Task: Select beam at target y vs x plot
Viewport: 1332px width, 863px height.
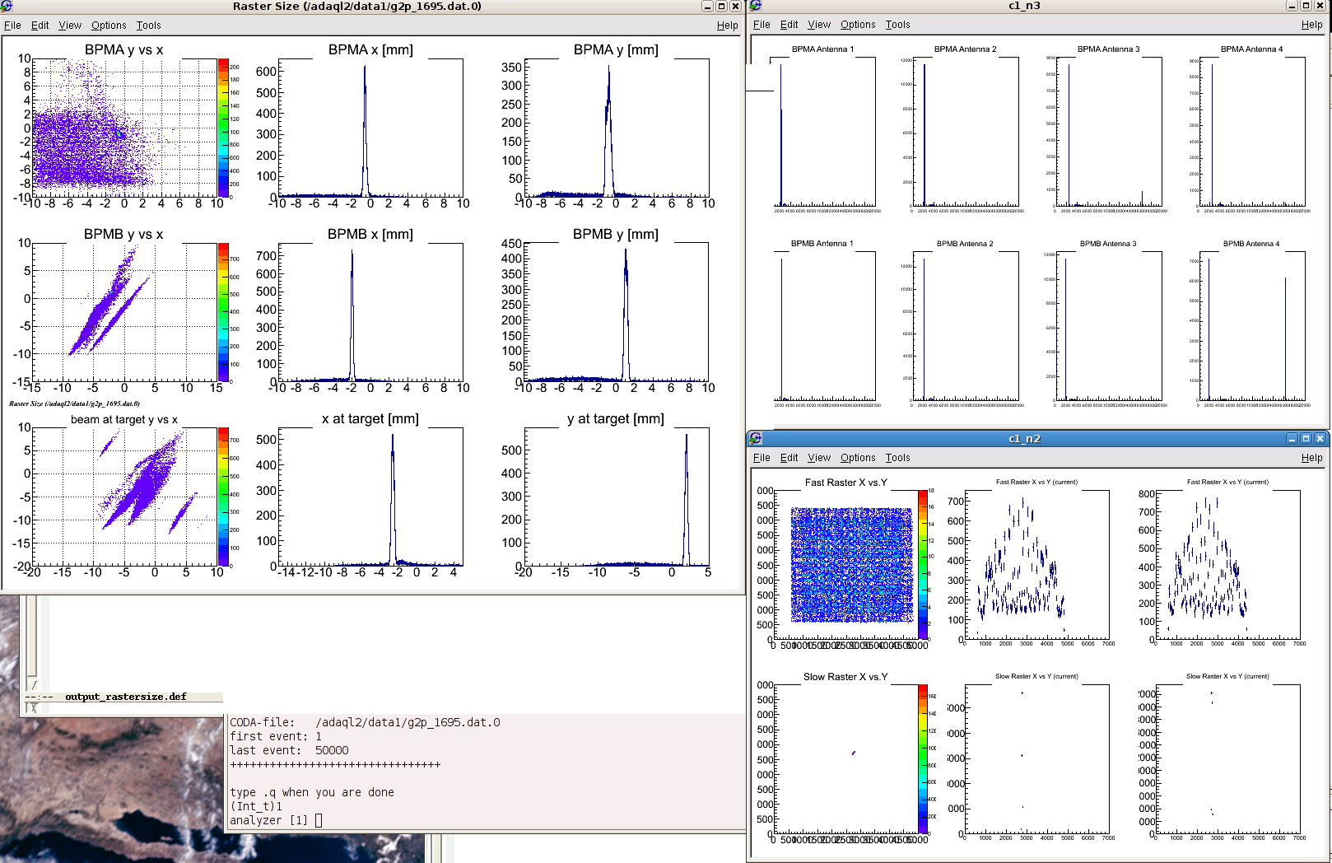Action: point(124,497)
